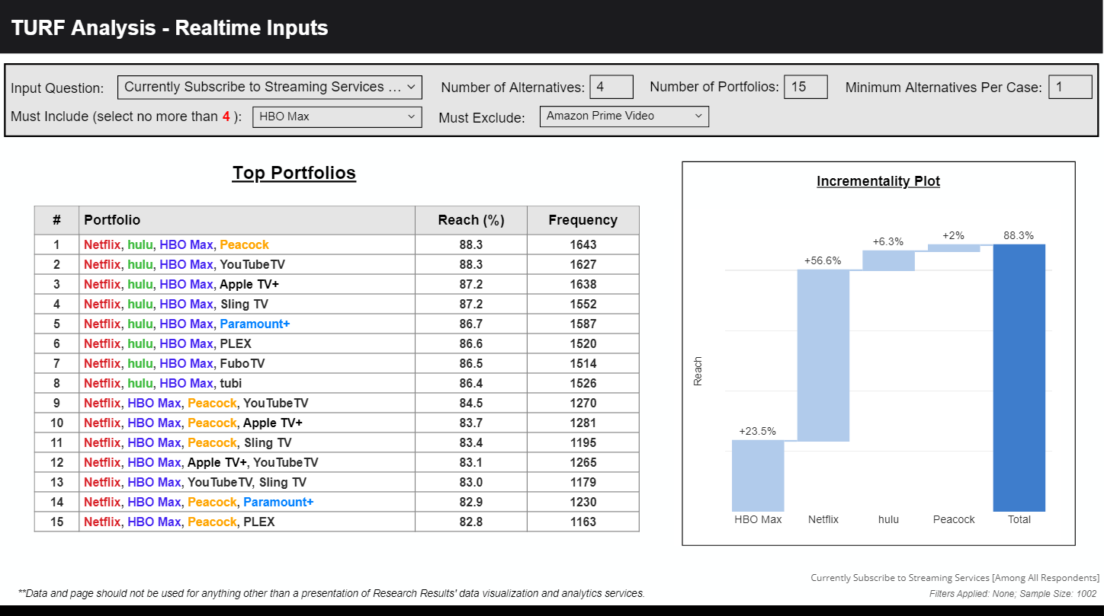The height and width of the screenshot is (616, 1104).
Task: Click the Number of Portfolios input field
Action: point(806,87)
